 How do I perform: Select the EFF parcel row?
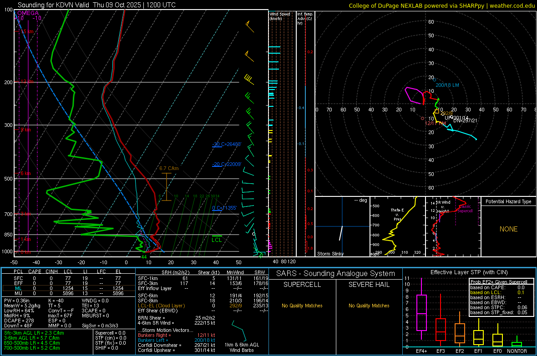point(68,283)
